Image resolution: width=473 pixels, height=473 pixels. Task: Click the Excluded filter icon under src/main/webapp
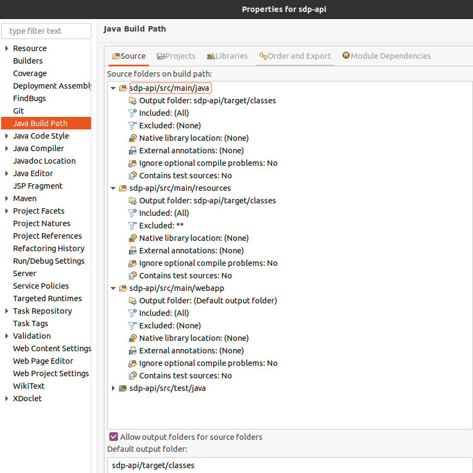133,326
